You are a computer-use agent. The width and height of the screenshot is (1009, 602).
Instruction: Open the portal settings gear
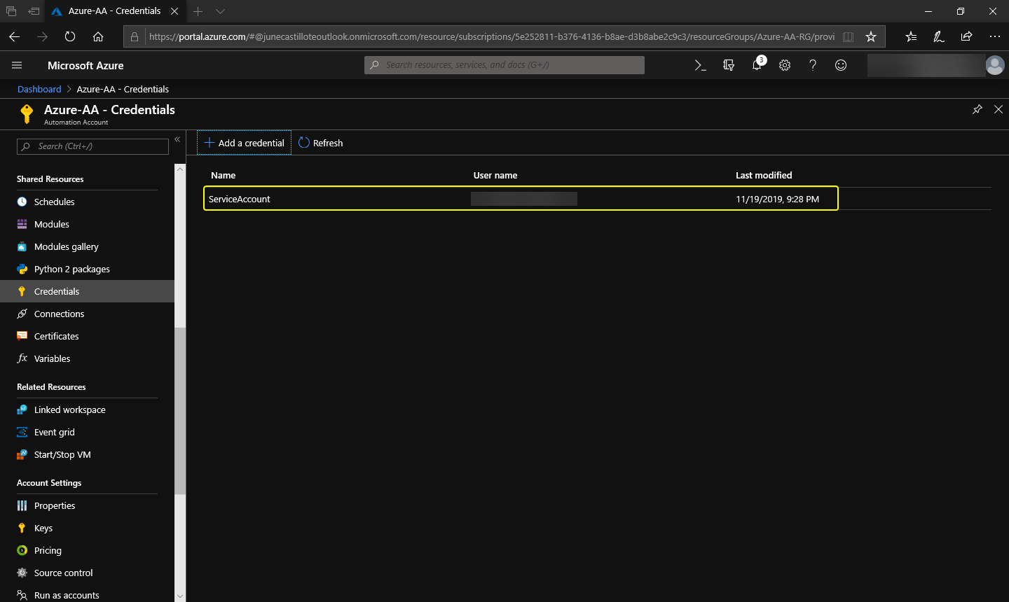point(785,65)
